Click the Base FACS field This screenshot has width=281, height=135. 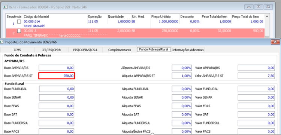(57, 132)
